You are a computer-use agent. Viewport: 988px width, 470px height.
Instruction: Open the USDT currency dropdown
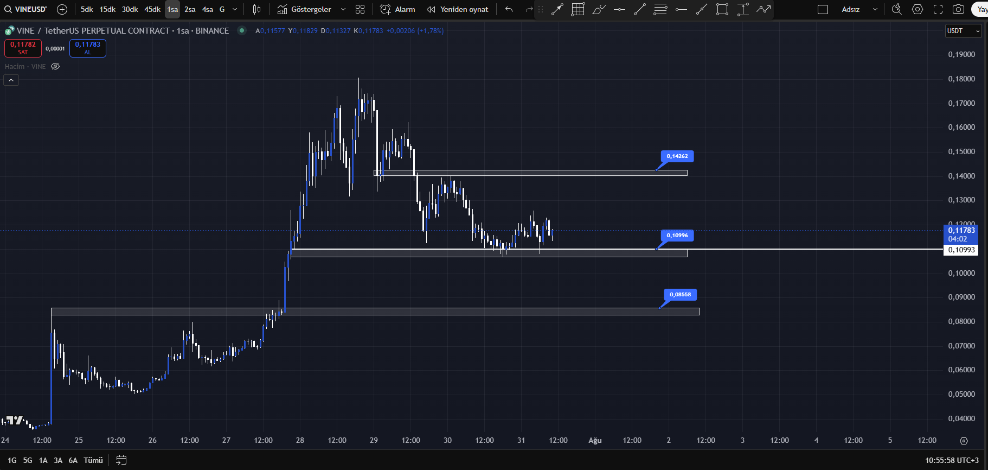pyautogui.click(x=963, y=31)
